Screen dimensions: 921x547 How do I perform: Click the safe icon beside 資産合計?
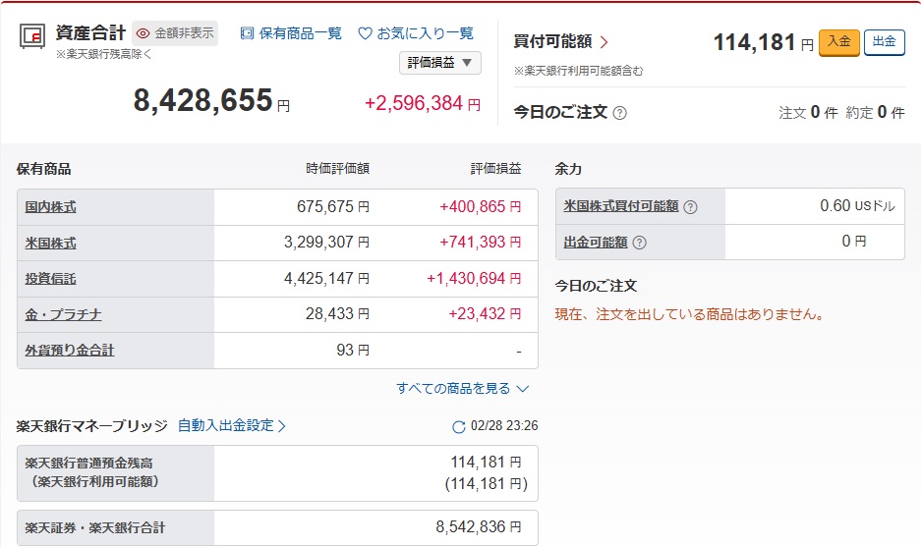point(29,36)
